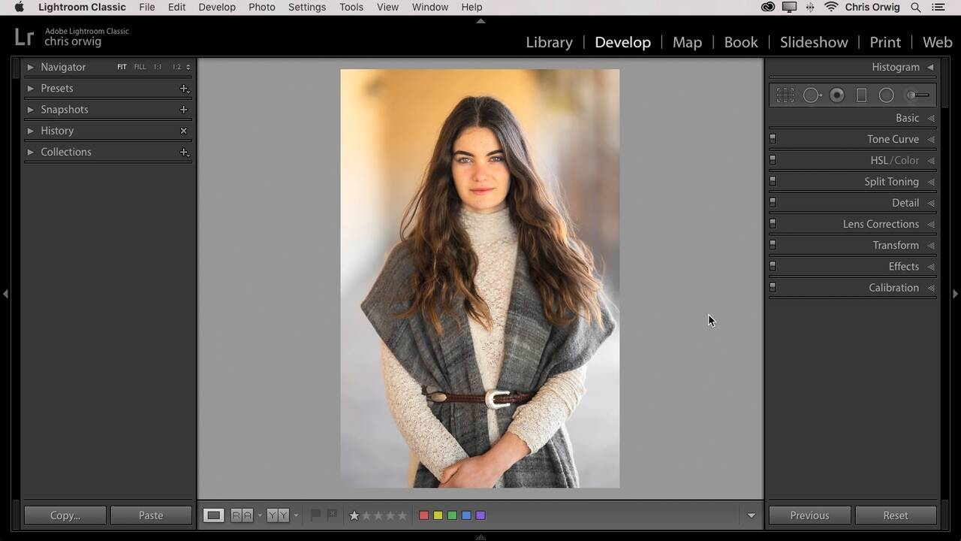Image resolution: width=961 pixels, height=541 pixels.
Task: Click the portrait photo in preview
Action: coord(480,279)
